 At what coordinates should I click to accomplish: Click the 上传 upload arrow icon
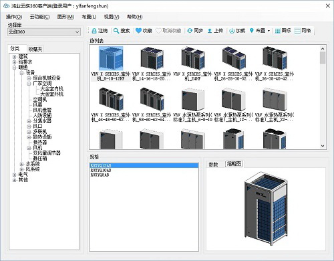210,31
